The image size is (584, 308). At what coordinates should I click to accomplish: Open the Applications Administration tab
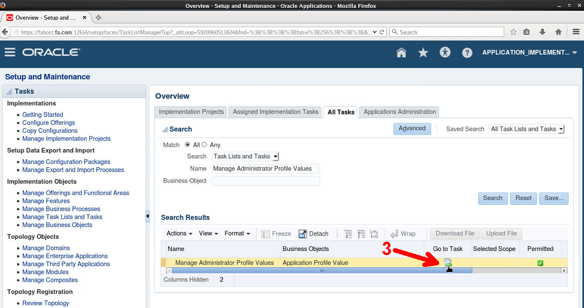(399, 112)
